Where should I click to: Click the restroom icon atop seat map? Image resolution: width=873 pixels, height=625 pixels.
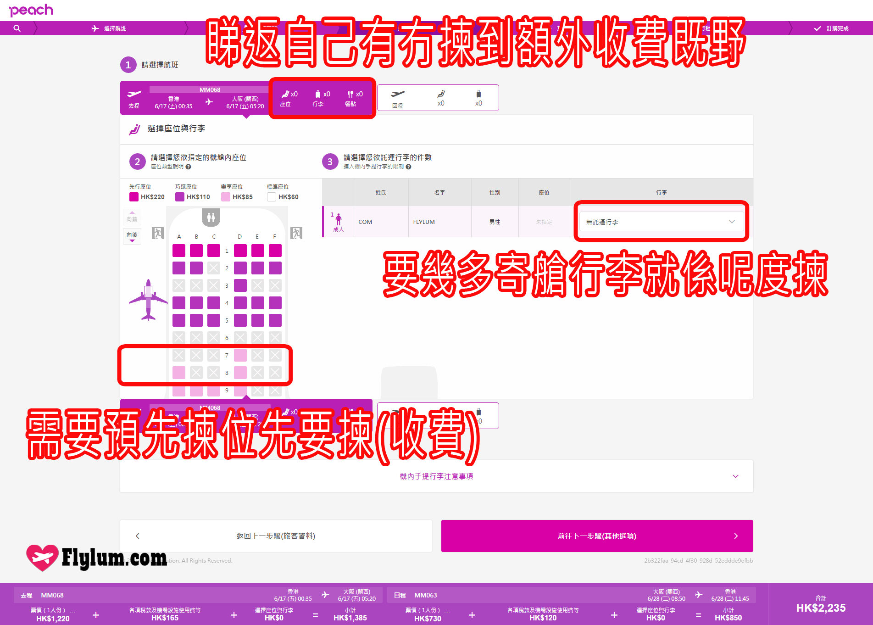coord(211,217)
